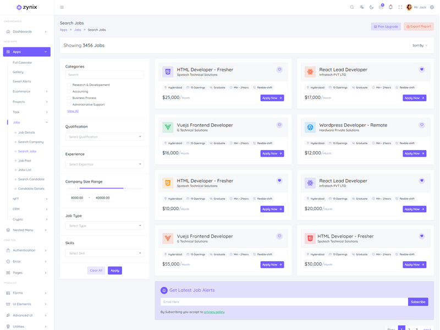The height and width of the screenshot is (330, 440).
Task: Open the language translate icon
Action: tap(361, 7)
